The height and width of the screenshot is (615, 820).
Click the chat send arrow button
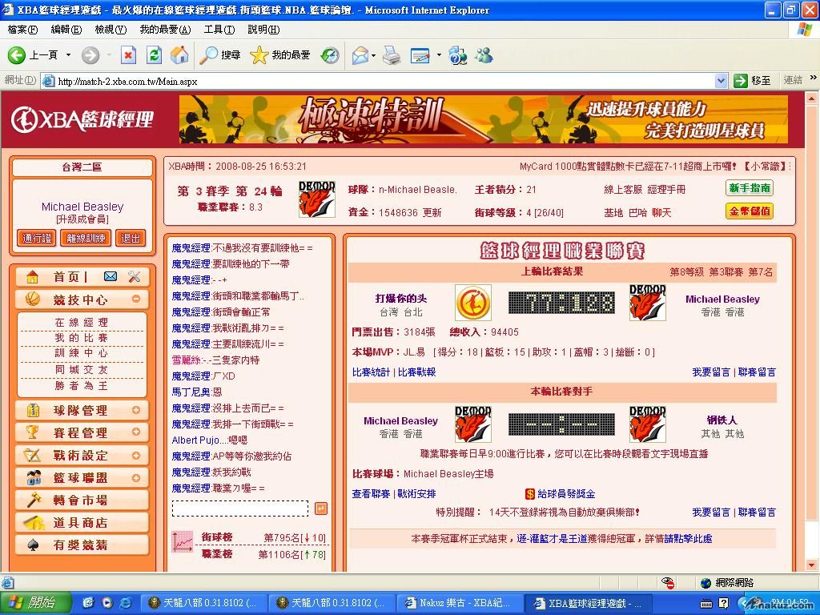(320, 508)
